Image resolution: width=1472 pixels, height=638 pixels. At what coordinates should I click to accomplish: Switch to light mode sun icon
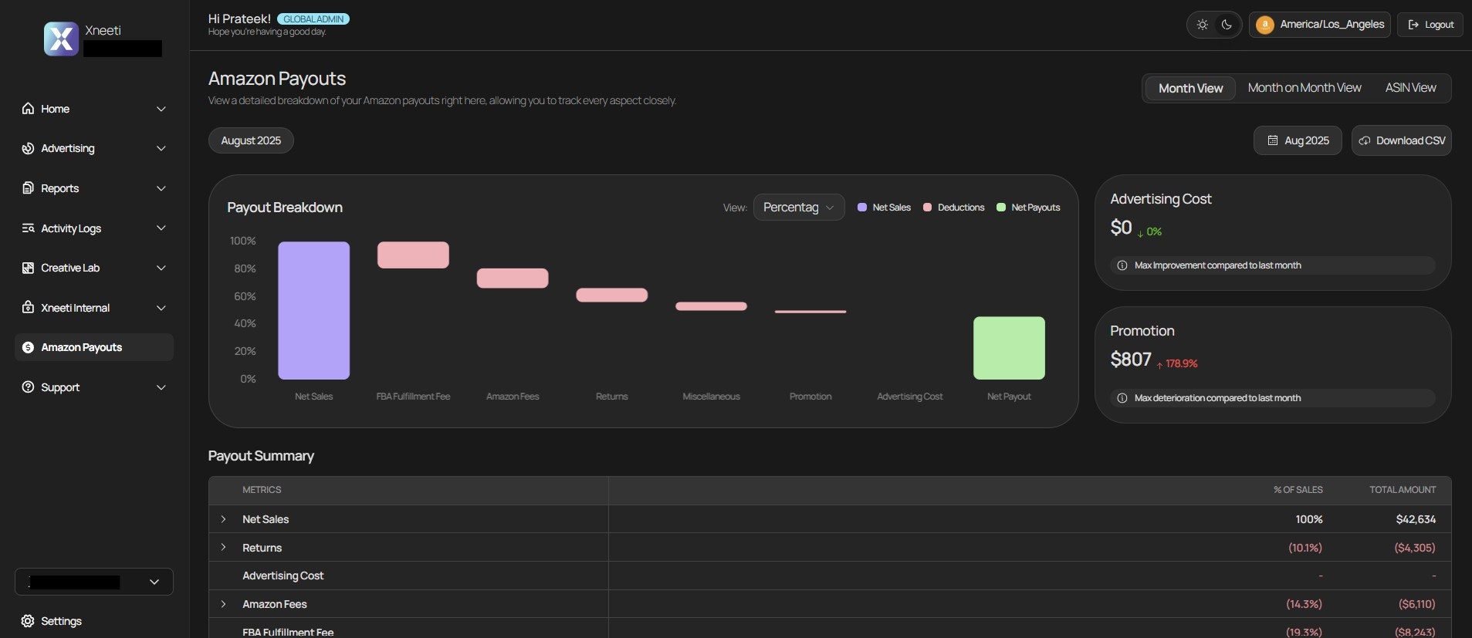tap(1202, 25)
